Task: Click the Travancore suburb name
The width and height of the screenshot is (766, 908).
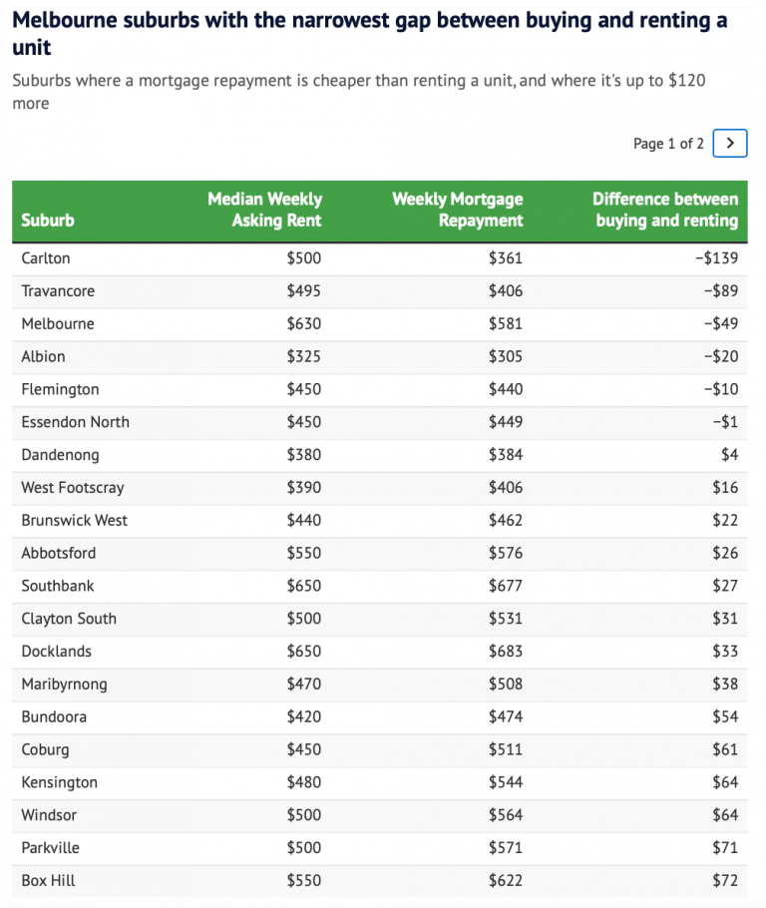Action: coord(58,291)
